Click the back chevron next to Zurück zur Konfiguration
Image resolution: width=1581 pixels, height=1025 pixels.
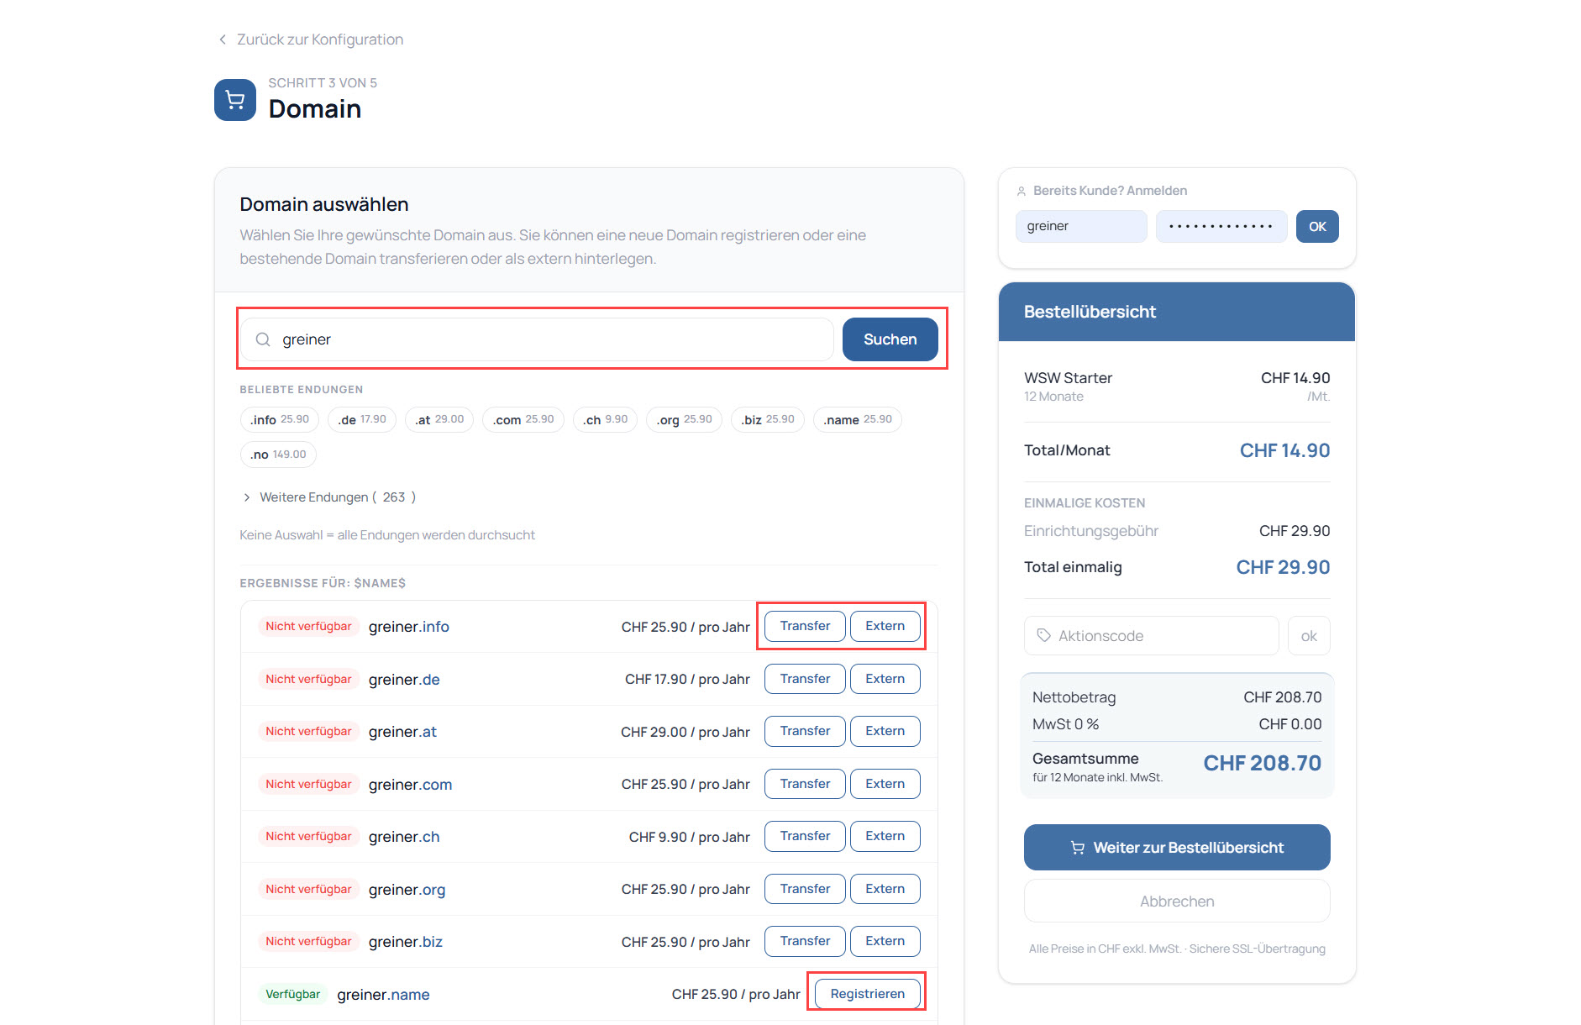point(223,39)
